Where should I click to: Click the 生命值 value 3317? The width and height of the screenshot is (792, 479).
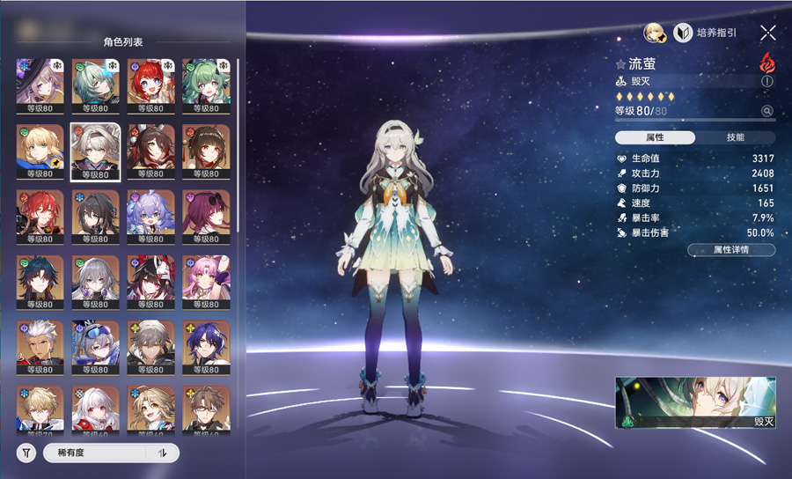763,158
